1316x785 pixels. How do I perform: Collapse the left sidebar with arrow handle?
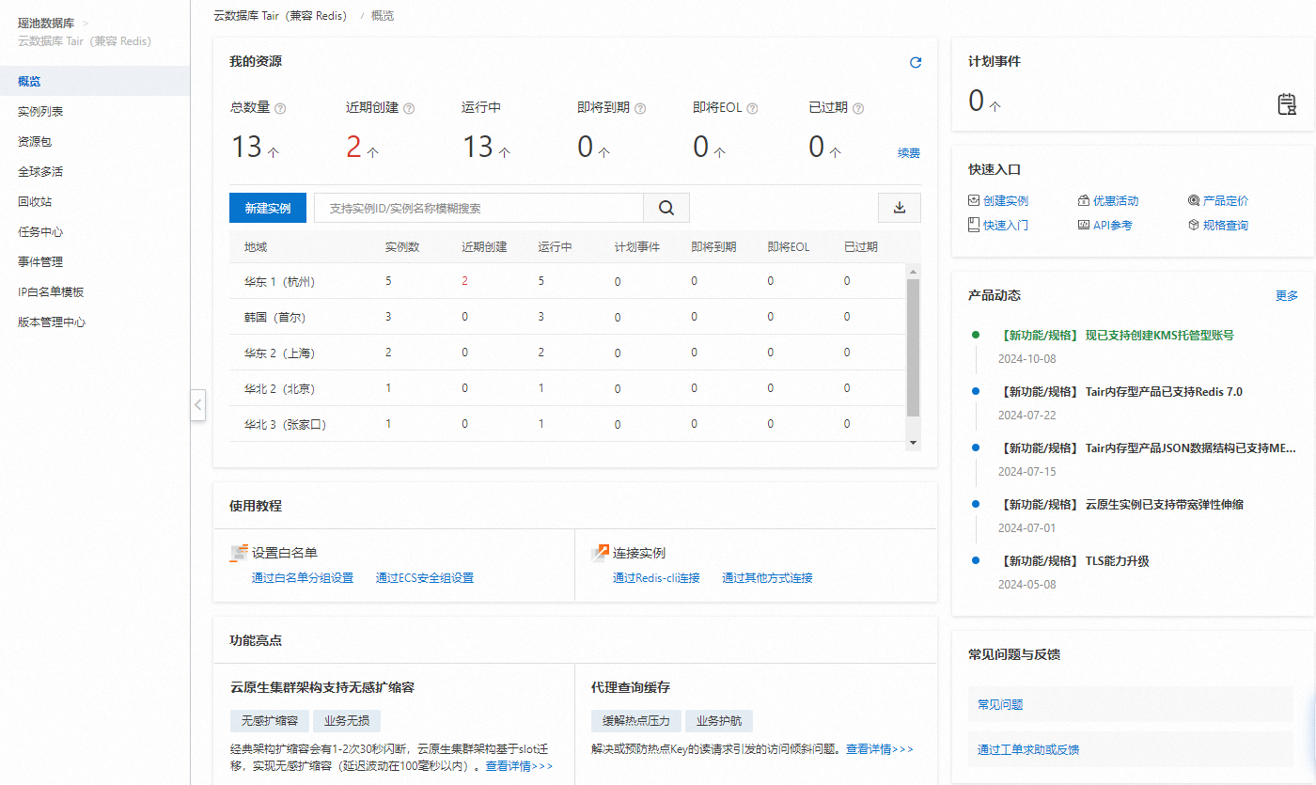click(x=197, y=405)
